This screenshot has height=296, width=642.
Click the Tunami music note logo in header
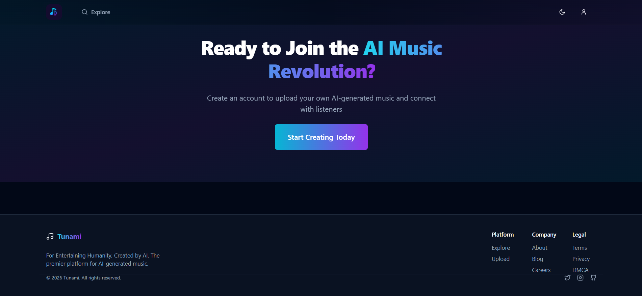[54, 12]
